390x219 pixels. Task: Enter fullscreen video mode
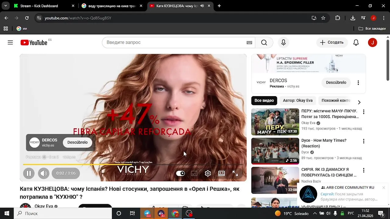pos(235,173)
